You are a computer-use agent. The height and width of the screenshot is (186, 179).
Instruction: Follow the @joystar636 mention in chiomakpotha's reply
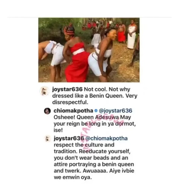(116, 111)
